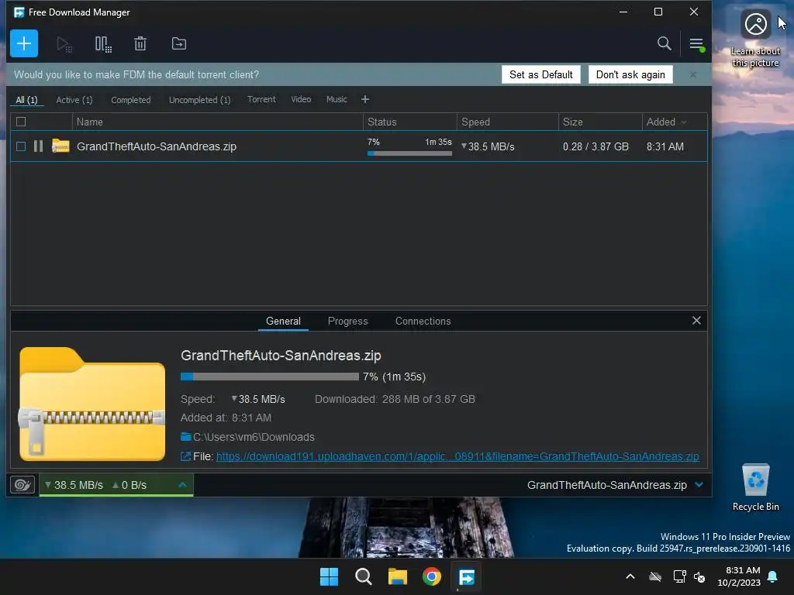Dismiss the default torrent client banner
Screen dimensions: 794x595
pos(692,74)
